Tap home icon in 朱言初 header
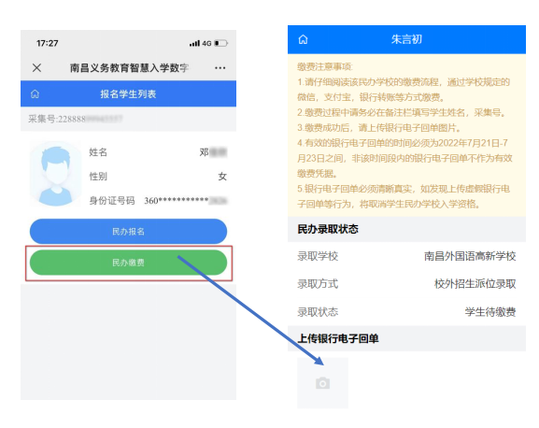Image resolution: width=539 pixels, height=428 pixels. (303, 39)
